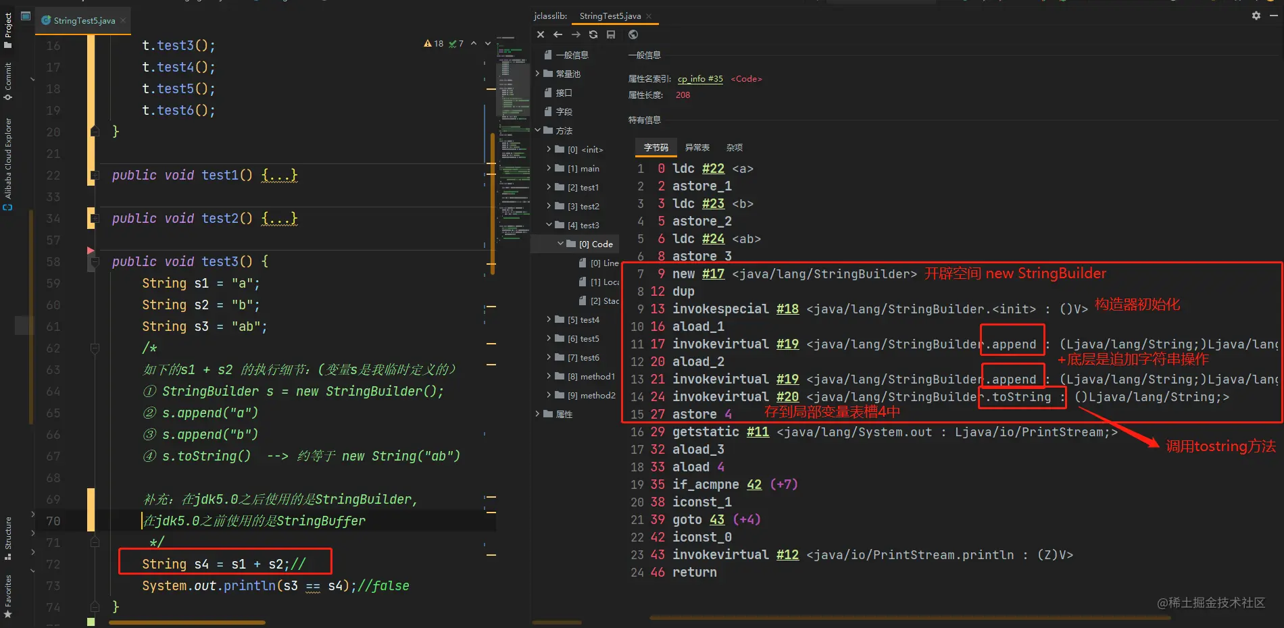
Task: Follow constant pool link #17 on new
Action: [713, 274]
